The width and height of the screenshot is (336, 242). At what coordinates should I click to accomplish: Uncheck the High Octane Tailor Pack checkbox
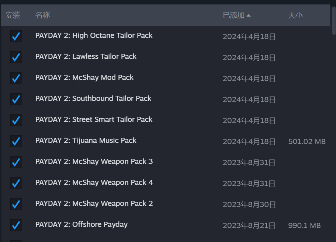(x=16, y=36)
